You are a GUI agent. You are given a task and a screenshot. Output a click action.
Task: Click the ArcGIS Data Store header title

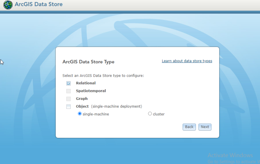tap(39, 4)
